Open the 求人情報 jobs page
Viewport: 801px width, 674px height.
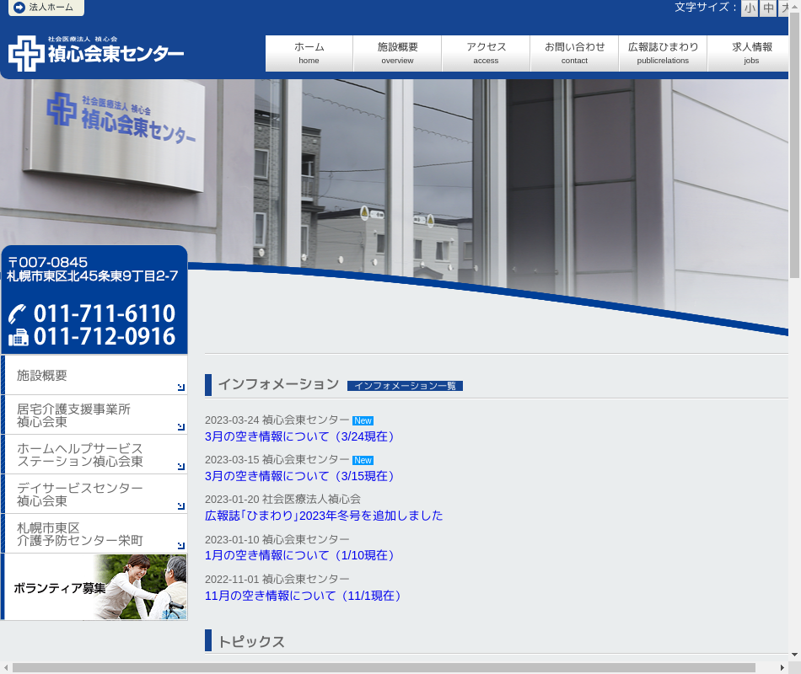click(750, 53)
